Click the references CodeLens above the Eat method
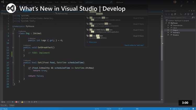This screenshot has width=196, height=110. coord(27,60)
